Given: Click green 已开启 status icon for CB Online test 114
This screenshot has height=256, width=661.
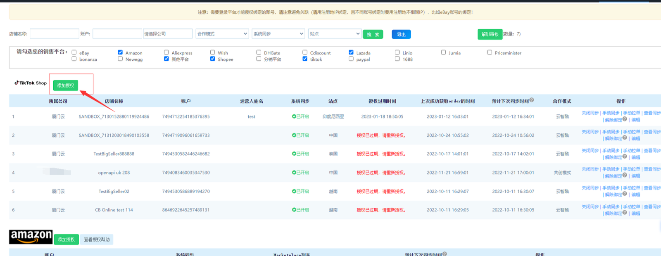Looking at the screenshot, I should click(x=294, y=210).
